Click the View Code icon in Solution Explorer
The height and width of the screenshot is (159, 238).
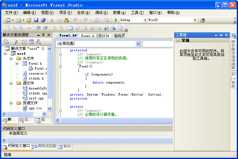(x=24, y=41)
